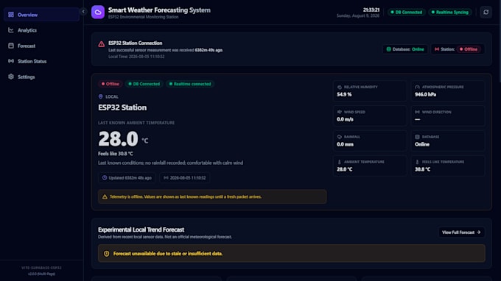This screenshot has height=281, width=501.
Task: Click the location pin icon beside LOCAL
Action: point(101,96)
